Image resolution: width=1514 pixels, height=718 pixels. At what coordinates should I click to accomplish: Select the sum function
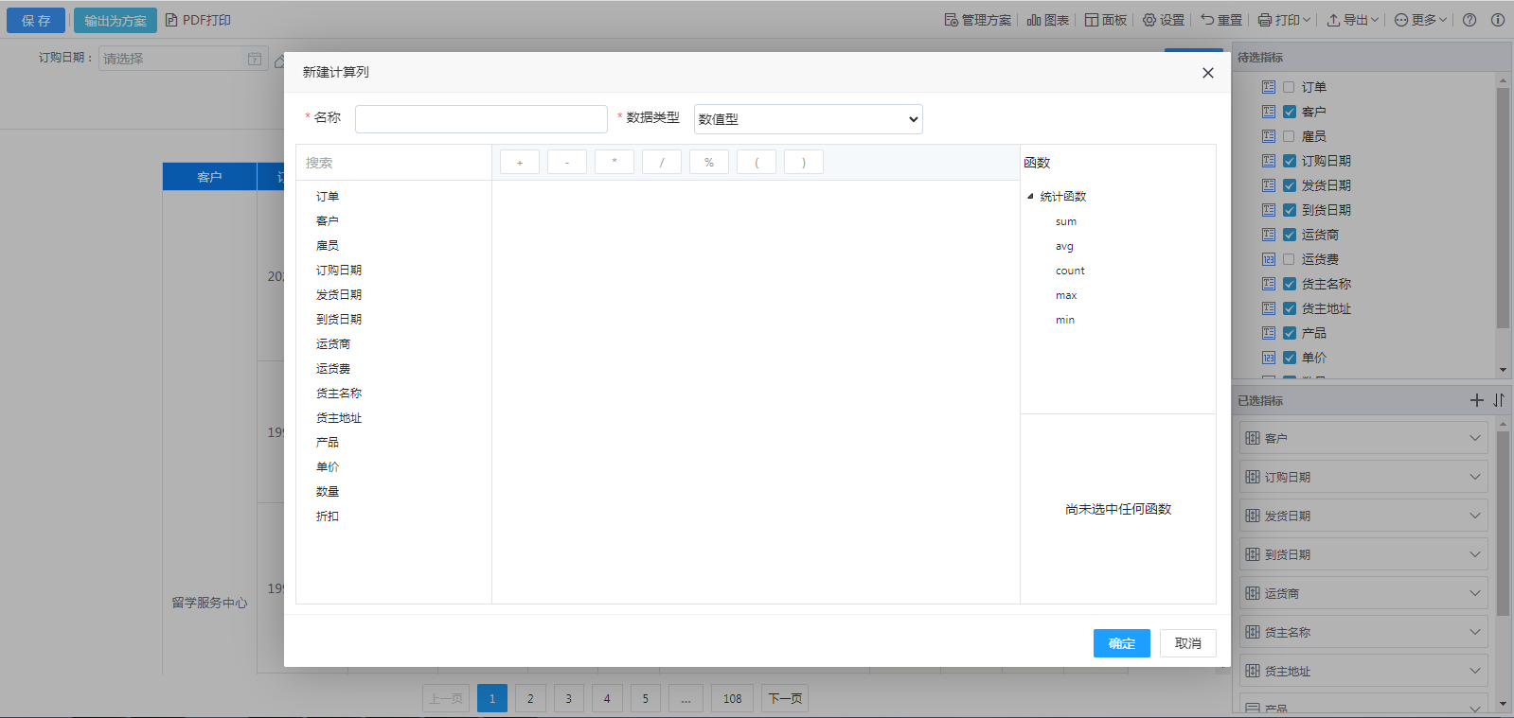tap(1066, 221)
